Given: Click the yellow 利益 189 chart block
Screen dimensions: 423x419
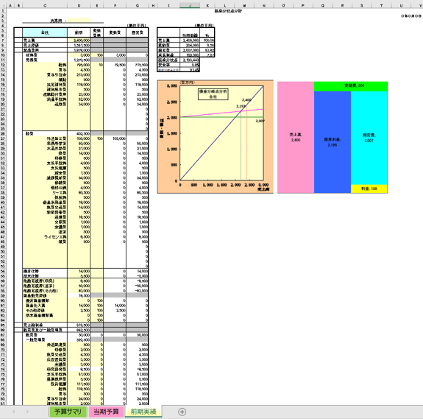Looking at the screenshot, I should pos(369,189).
